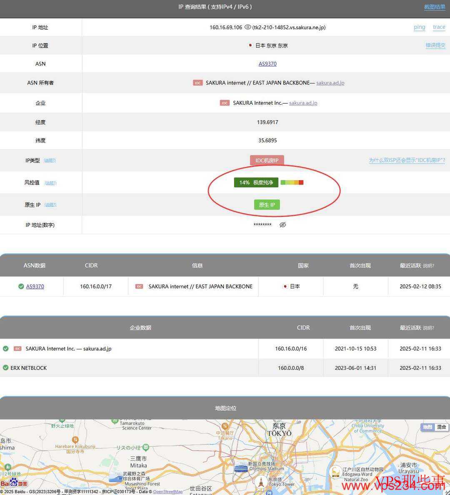Screen dimensions: 450x495
Task: Select 160.16.0.0/17 CIDR cell
Action: [96, 286]
